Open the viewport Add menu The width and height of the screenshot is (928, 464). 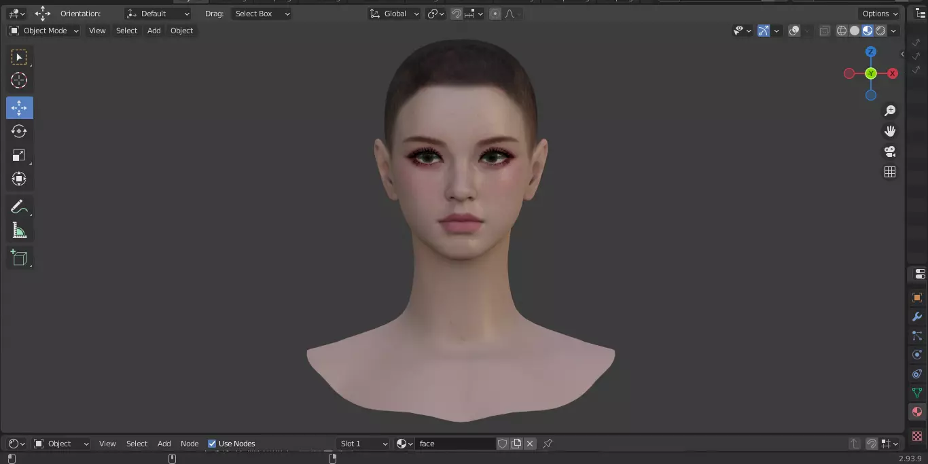click(154, 31)
